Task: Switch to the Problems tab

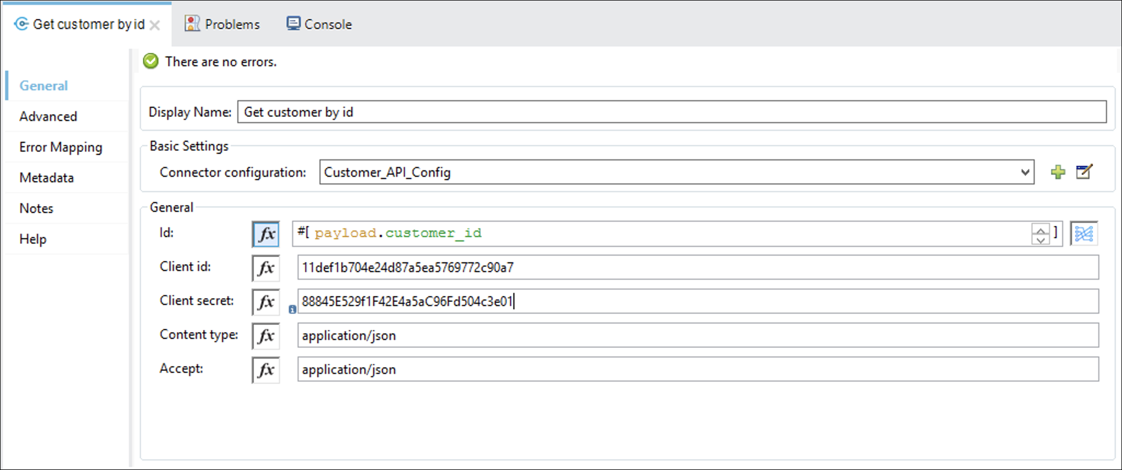Action: click(x=222, y=24)
